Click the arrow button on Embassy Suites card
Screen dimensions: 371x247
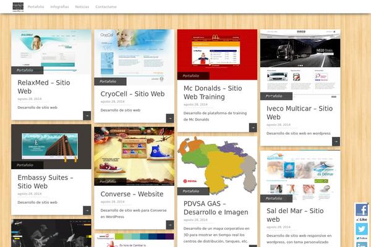point(87,211)
